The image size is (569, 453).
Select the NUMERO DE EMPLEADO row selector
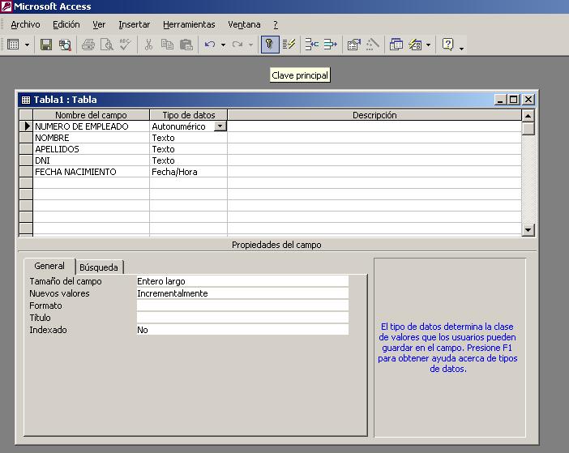(x=26, y=126)
